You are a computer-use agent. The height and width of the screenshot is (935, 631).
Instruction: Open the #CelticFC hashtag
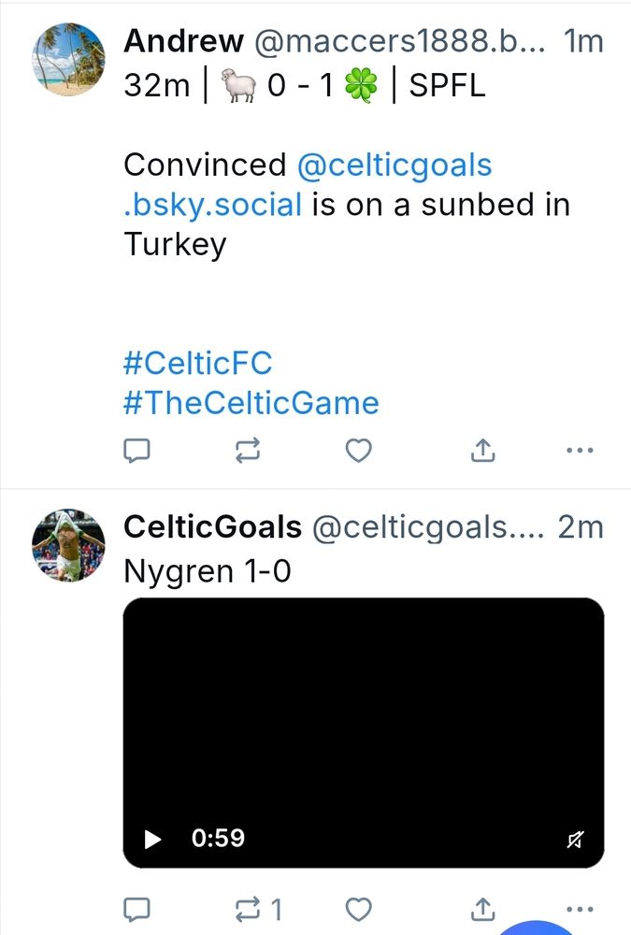point(197,363)
